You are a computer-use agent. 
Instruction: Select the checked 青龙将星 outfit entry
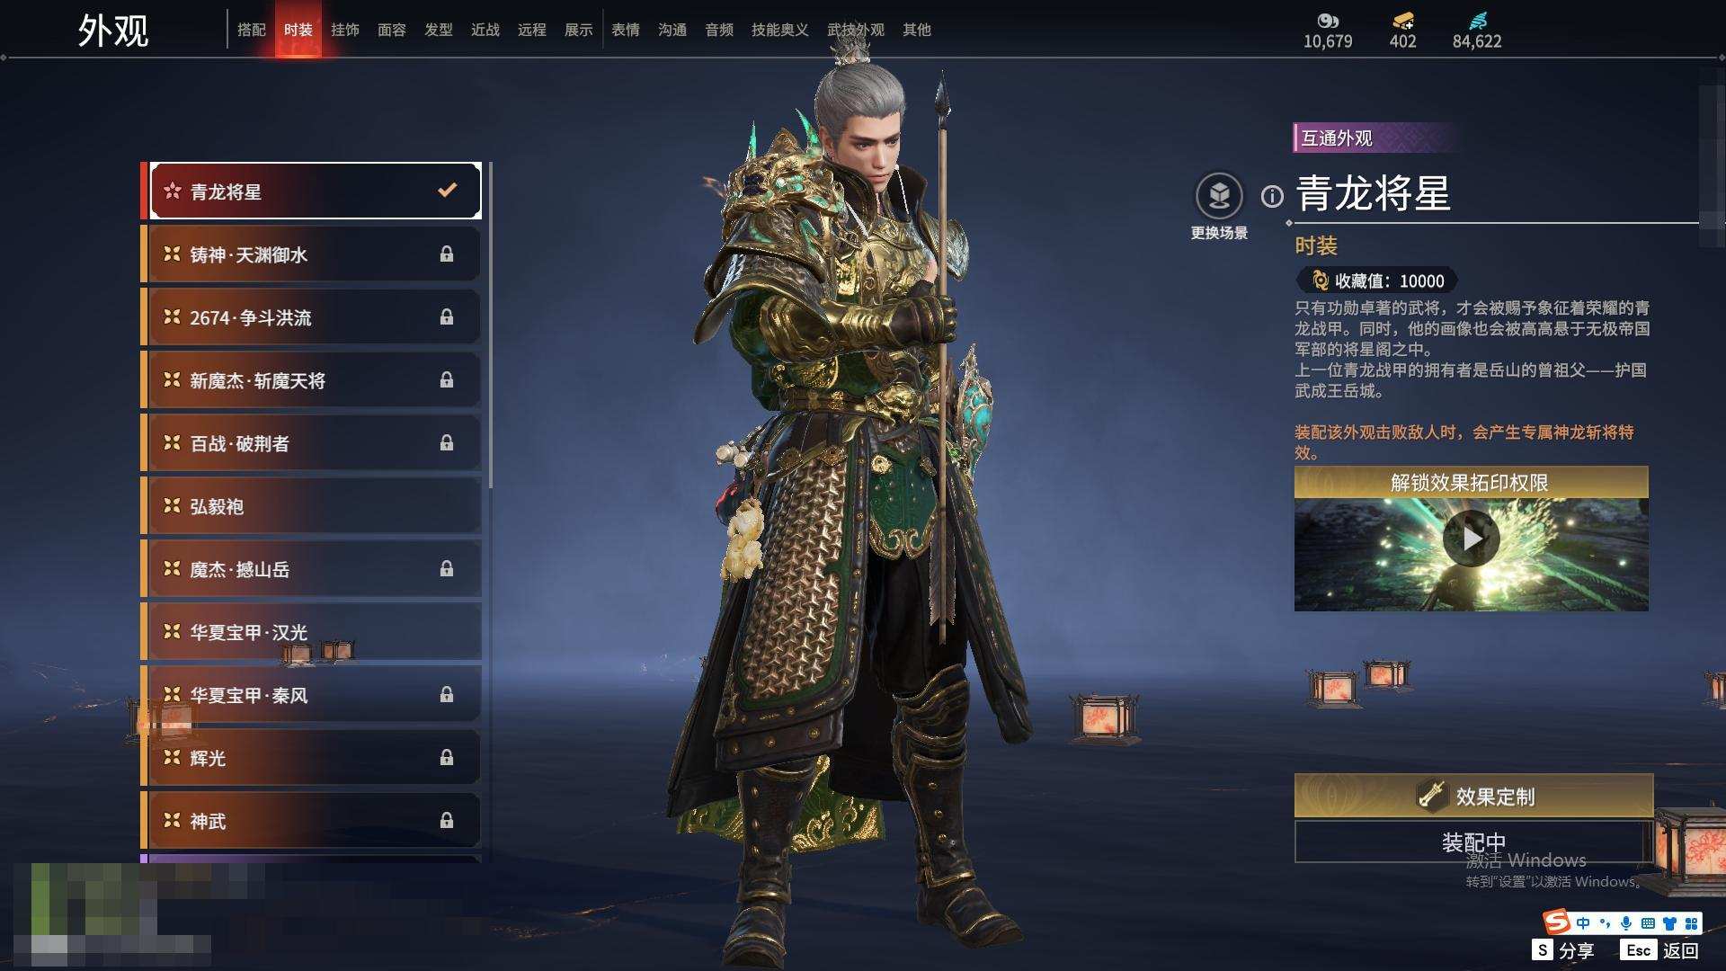click(x=315, y=191)
